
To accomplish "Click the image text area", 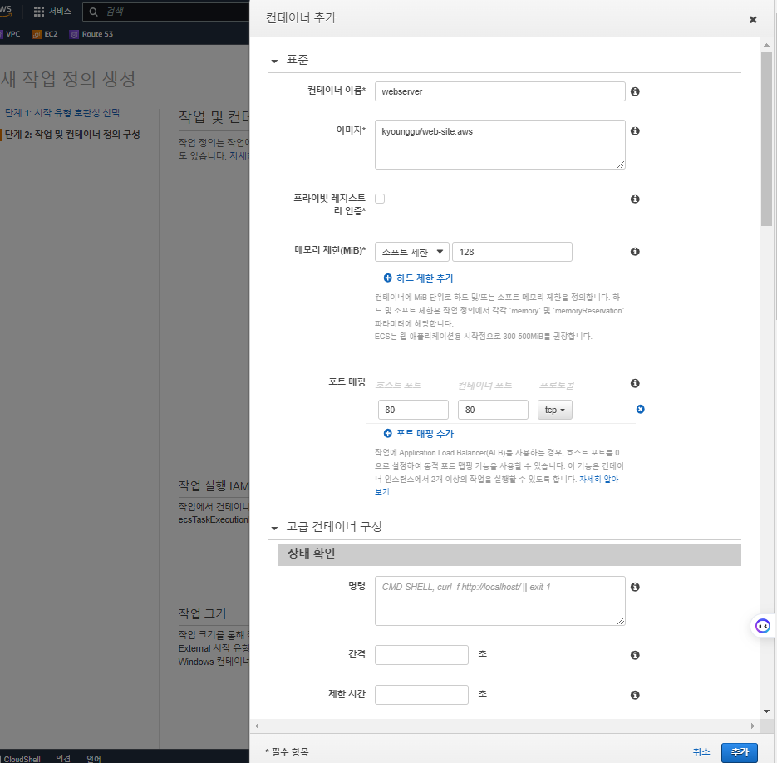I will point(500,145).
